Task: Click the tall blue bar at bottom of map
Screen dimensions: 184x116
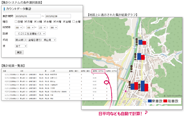Action: click(x=143, y=86)
